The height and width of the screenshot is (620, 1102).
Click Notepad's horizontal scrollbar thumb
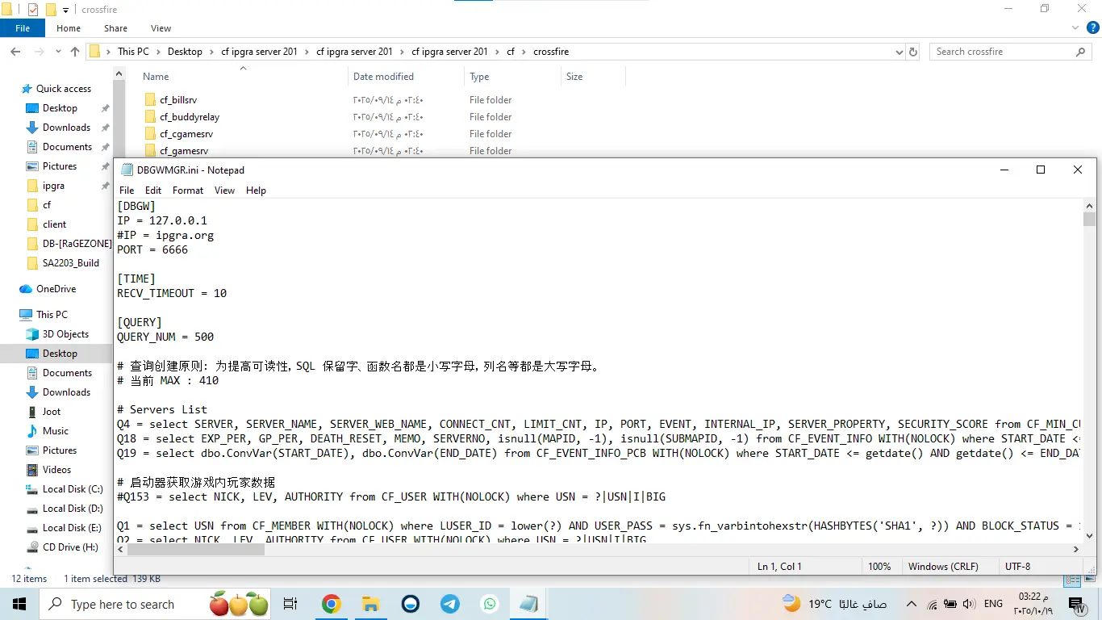[196, 549]
